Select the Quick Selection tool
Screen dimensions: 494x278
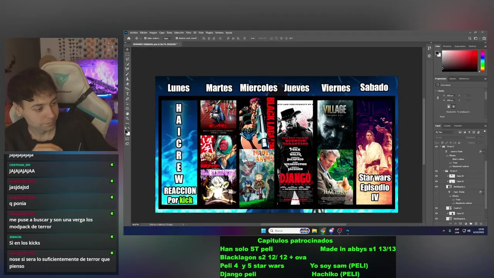127,64
